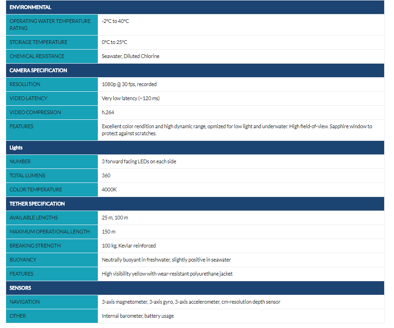Click the h.264 value
Image resolution: width=394 pixels, height=328 pixels.
coord(108,112)
